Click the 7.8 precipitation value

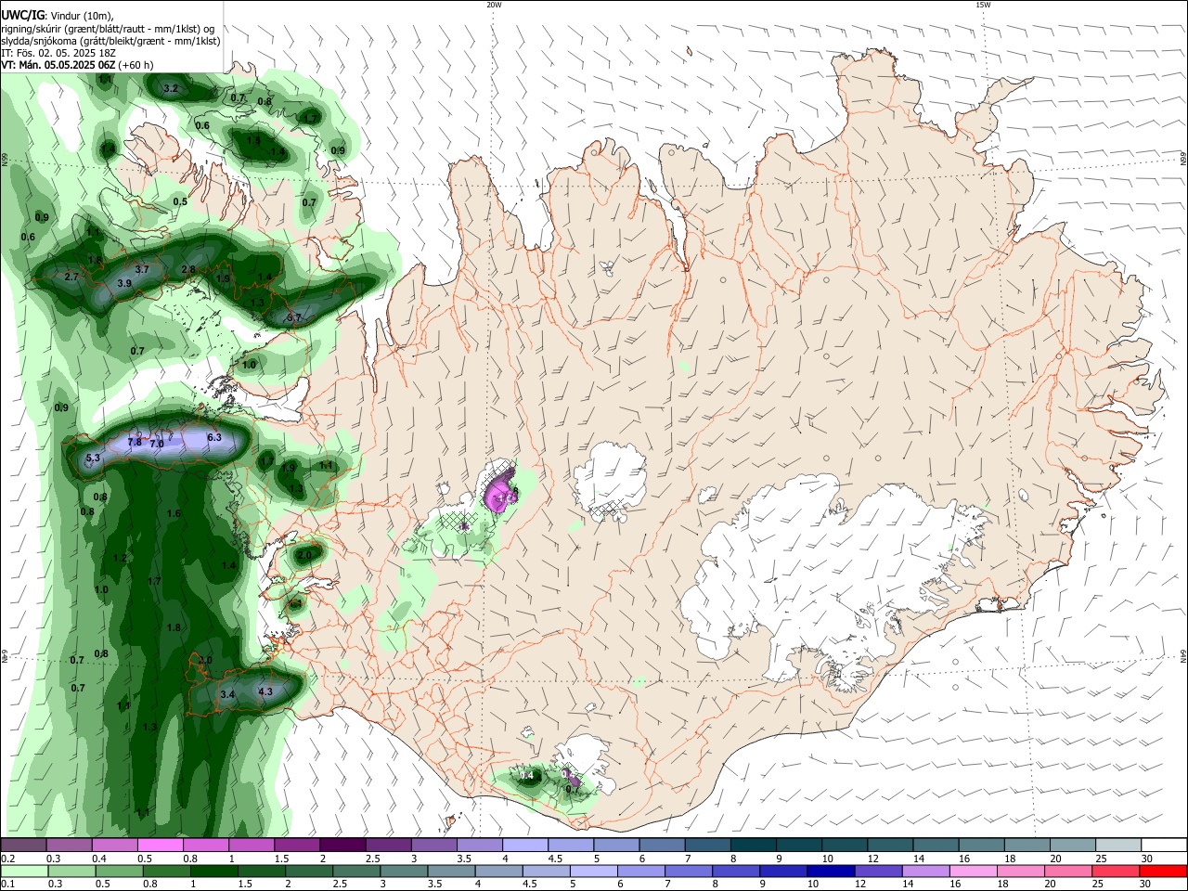(135, 443)
